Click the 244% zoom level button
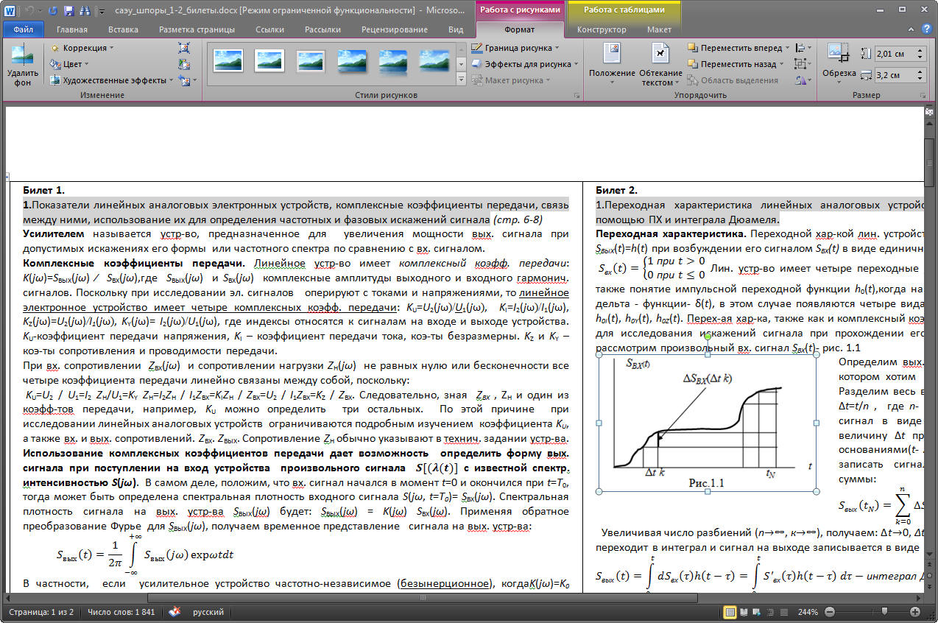 808,612
